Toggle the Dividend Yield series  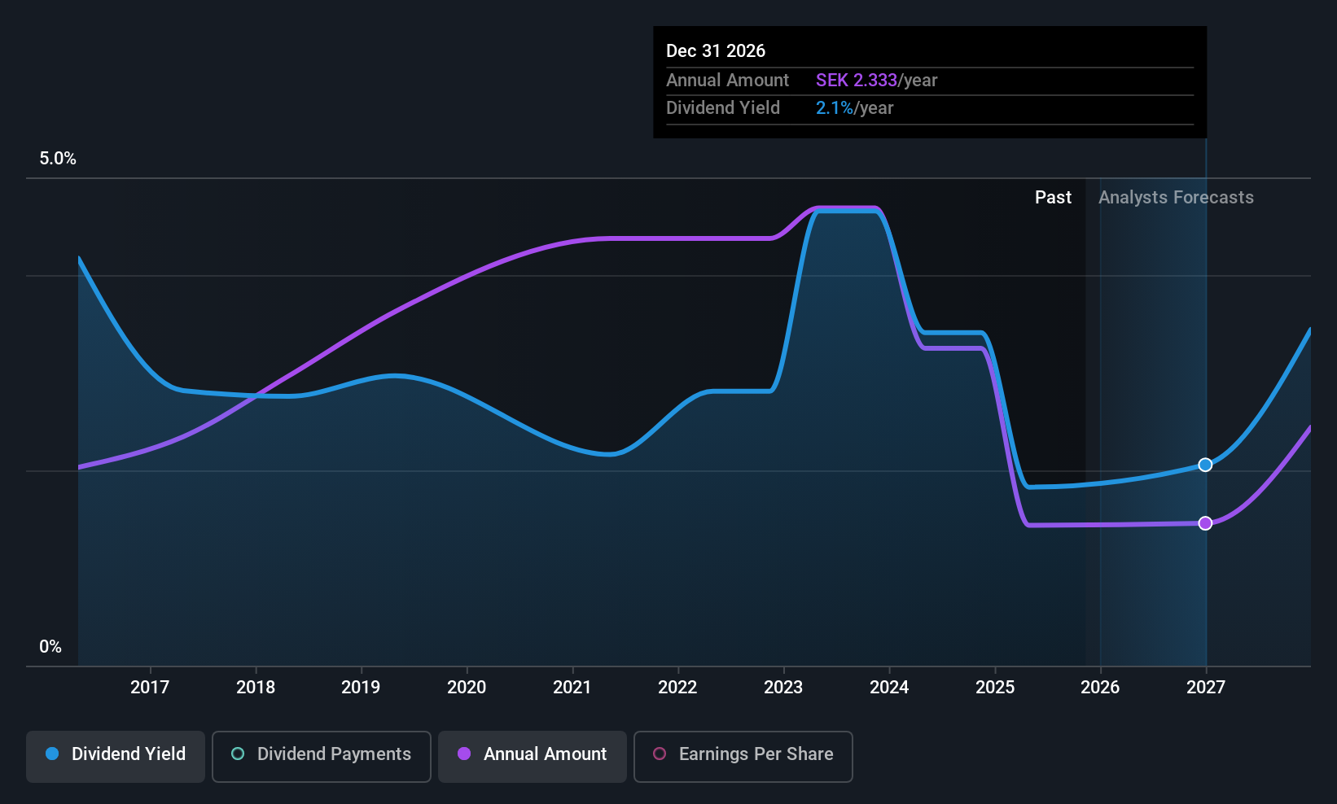(x=116, y=755)
